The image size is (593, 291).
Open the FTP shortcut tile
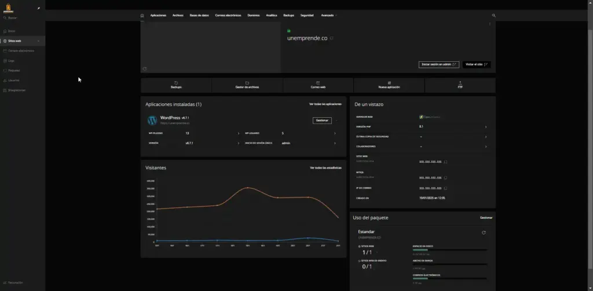[x=460, y=85]
